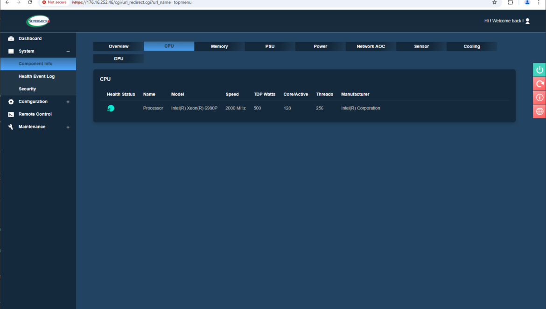The image size is (546, 309).
Task: Click the '500' TDP watts value
Action: click(257, 108)
